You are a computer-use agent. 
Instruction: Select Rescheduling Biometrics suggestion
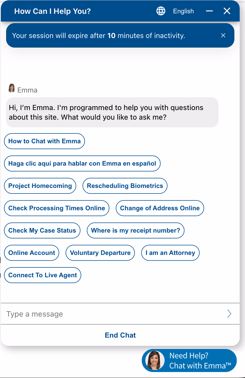125,186
